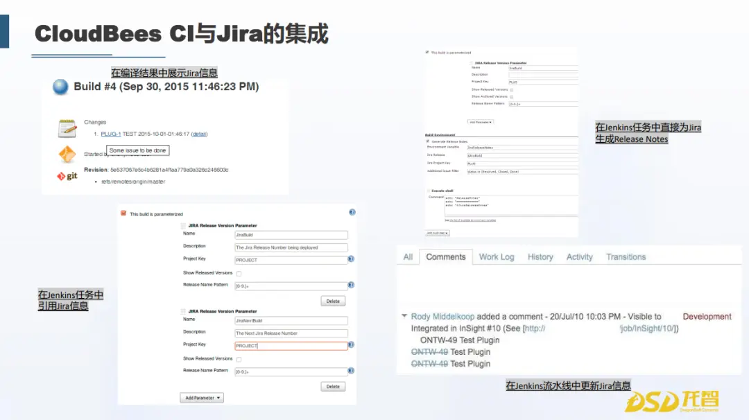Image resolution: width=749 pixels, height=420 pixels.
Task: Check Show Released Versions under JiraBuild parameter
Action: 239,274
